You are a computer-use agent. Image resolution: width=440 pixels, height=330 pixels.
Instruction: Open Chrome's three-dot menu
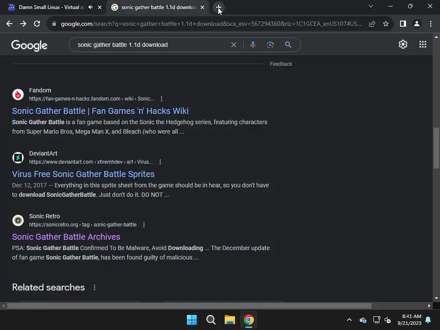pos(431,24)
